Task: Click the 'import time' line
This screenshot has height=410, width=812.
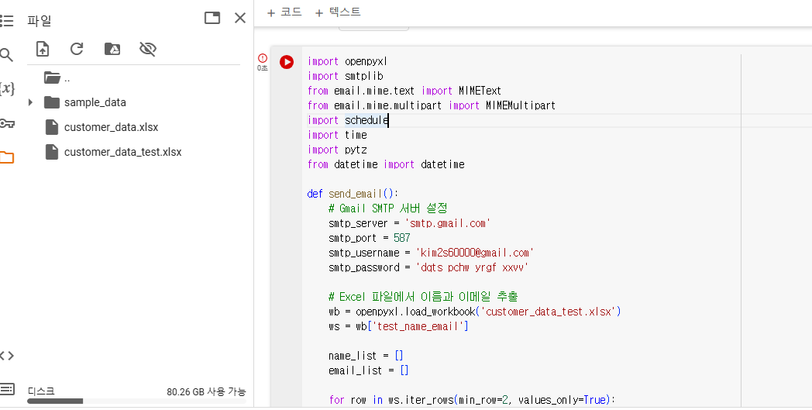Action: pyautogui.click(x=337, y=135)
